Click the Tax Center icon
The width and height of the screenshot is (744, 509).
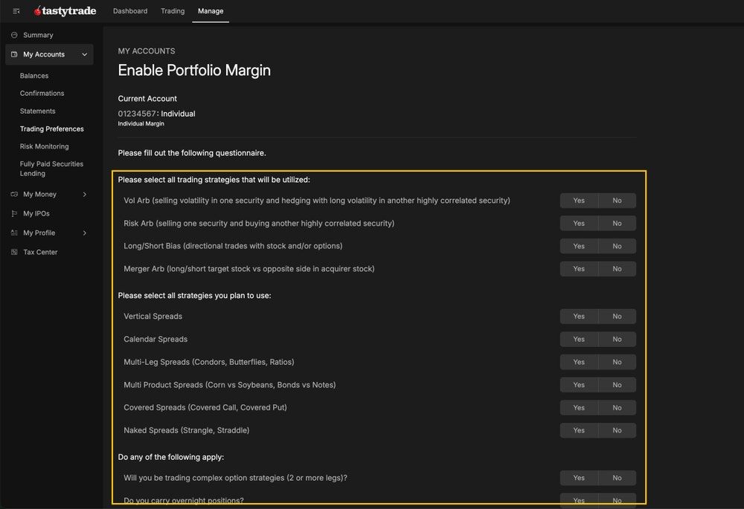coord(14,252)
